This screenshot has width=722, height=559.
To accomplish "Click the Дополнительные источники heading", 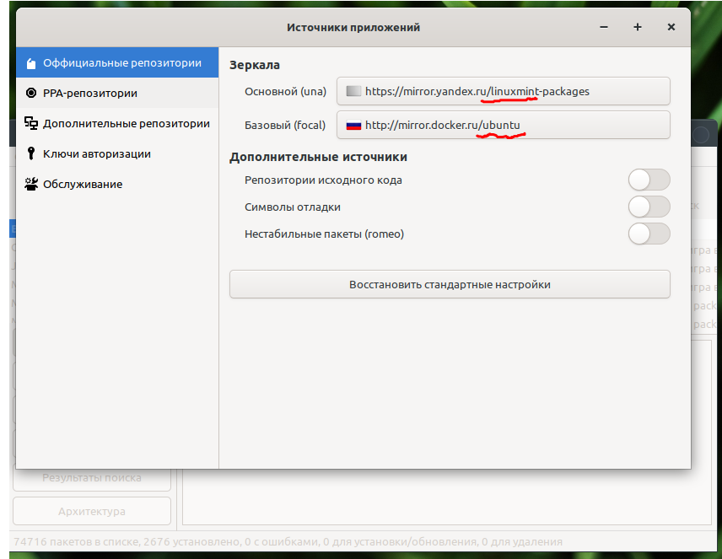I will click(318, 157).
